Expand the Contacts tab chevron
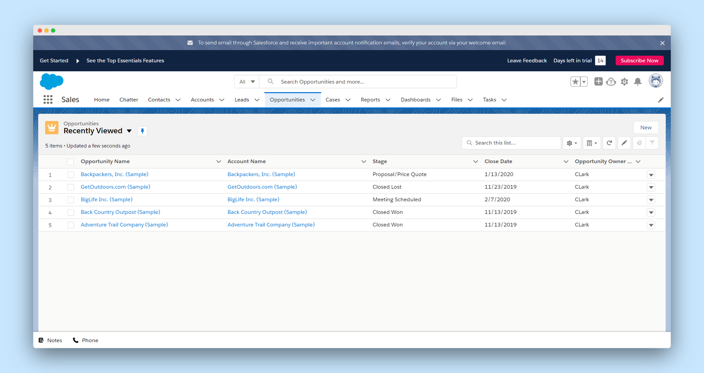This screenshot has width=704, height=373. 178,100
